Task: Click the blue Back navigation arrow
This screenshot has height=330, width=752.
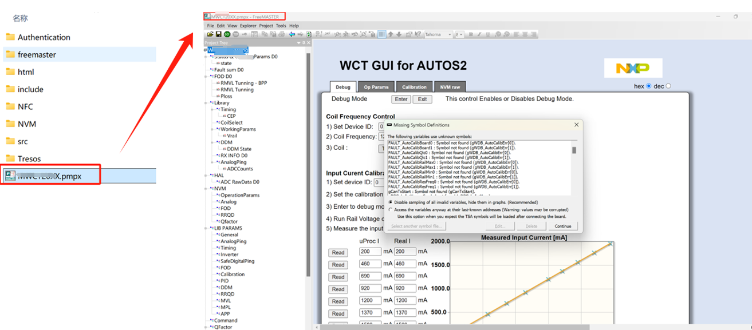Action: pos(292,34)
